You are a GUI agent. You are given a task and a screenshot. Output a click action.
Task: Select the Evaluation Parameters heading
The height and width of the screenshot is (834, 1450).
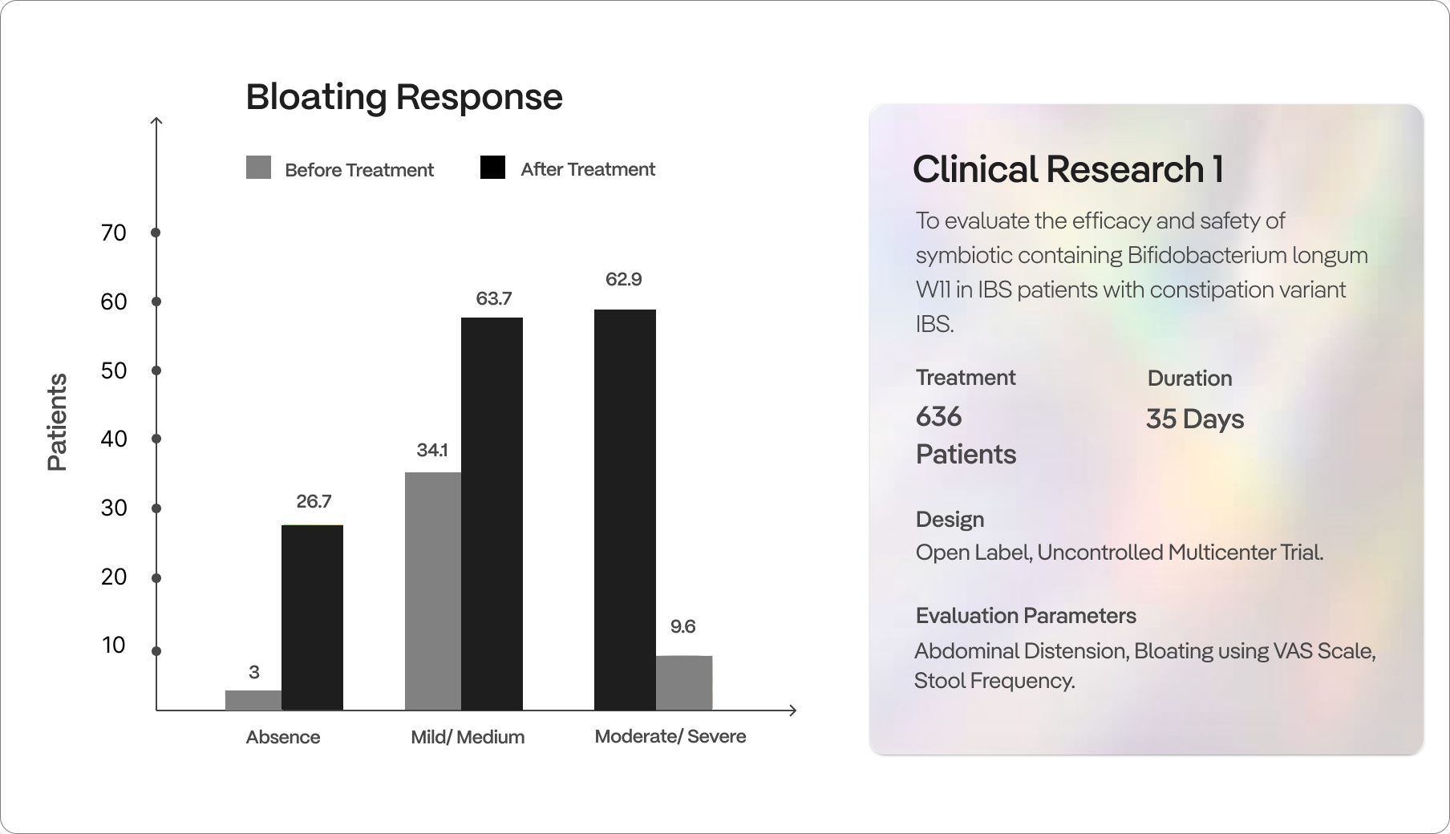pyautogui.click(x=1026, y=616)
